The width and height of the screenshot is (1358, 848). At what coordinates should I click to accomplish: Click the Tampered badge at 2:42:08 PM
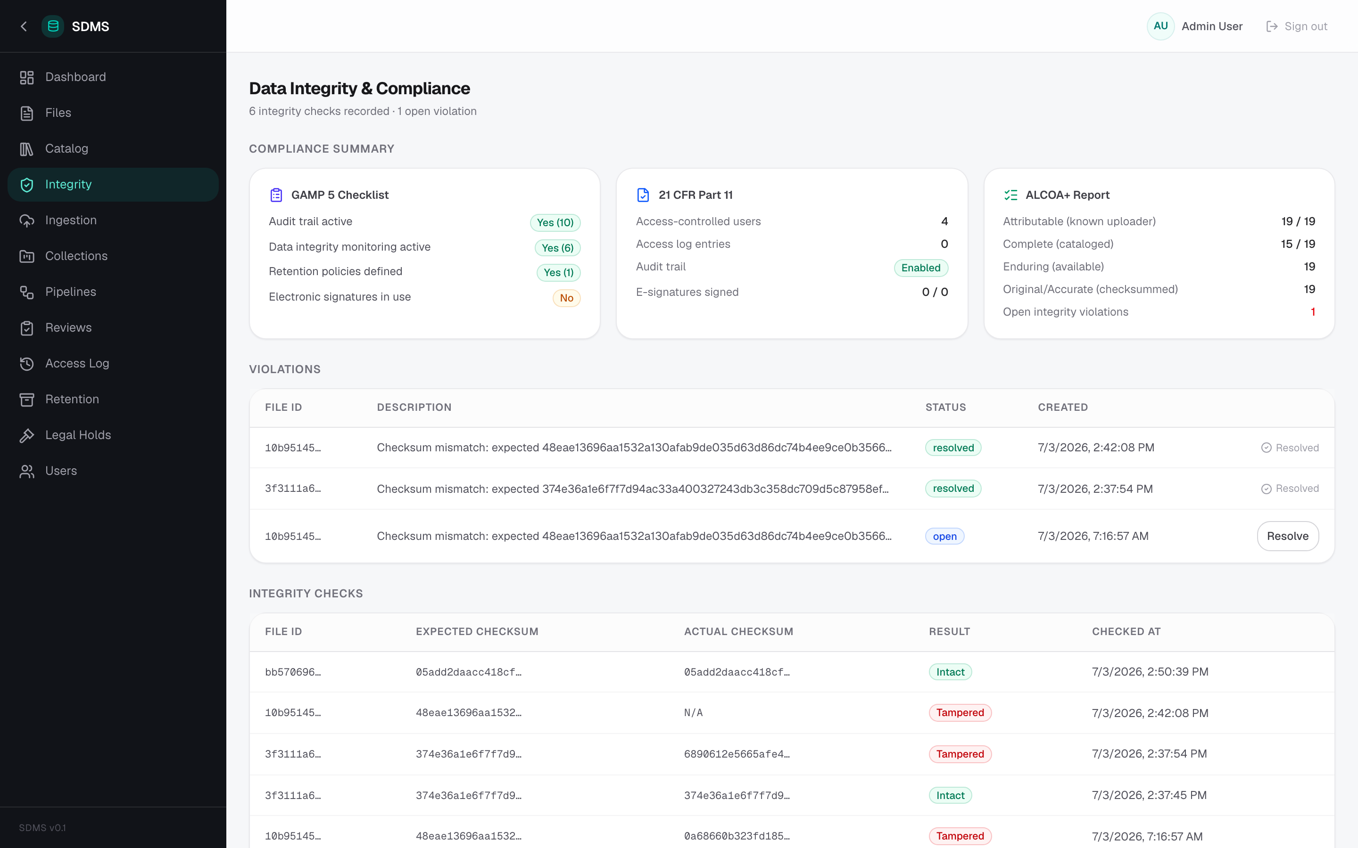point(960,713)
